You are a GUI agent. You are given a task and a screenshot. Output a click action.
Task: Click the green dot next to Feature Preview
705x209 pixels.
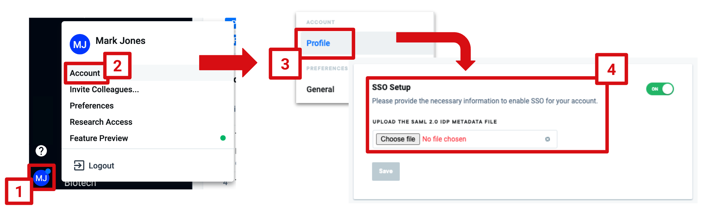pos(223,138)
